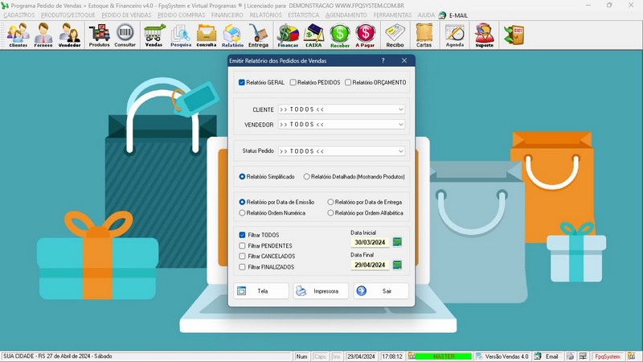Open the PEDIDO DE VENDAS menu

pos(126,15)
